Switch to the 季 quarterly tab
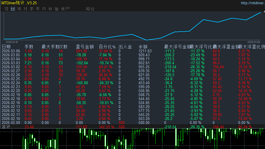Image resolution: width=265 pixels, height=149 pixels. tap(32, 9)
